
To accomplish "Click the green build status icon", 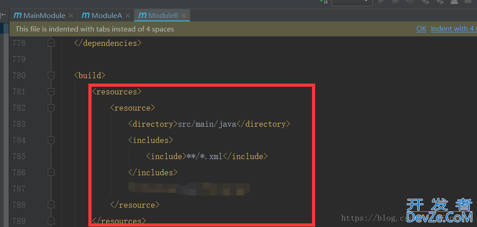I will (324, 2).
